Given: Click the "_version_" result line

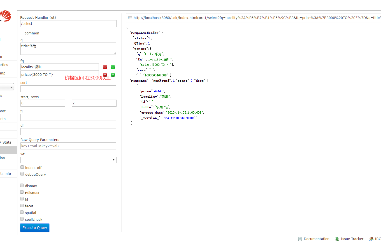Looking at the screenshot, I should (x=168, y=118).
